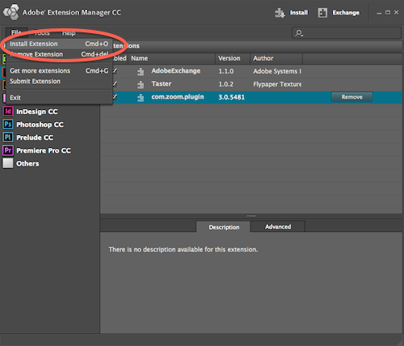Select the AdobeExchange extension name
Viewport: 404px width, 346px height.
pyautogui.click(x=176, y=71)
